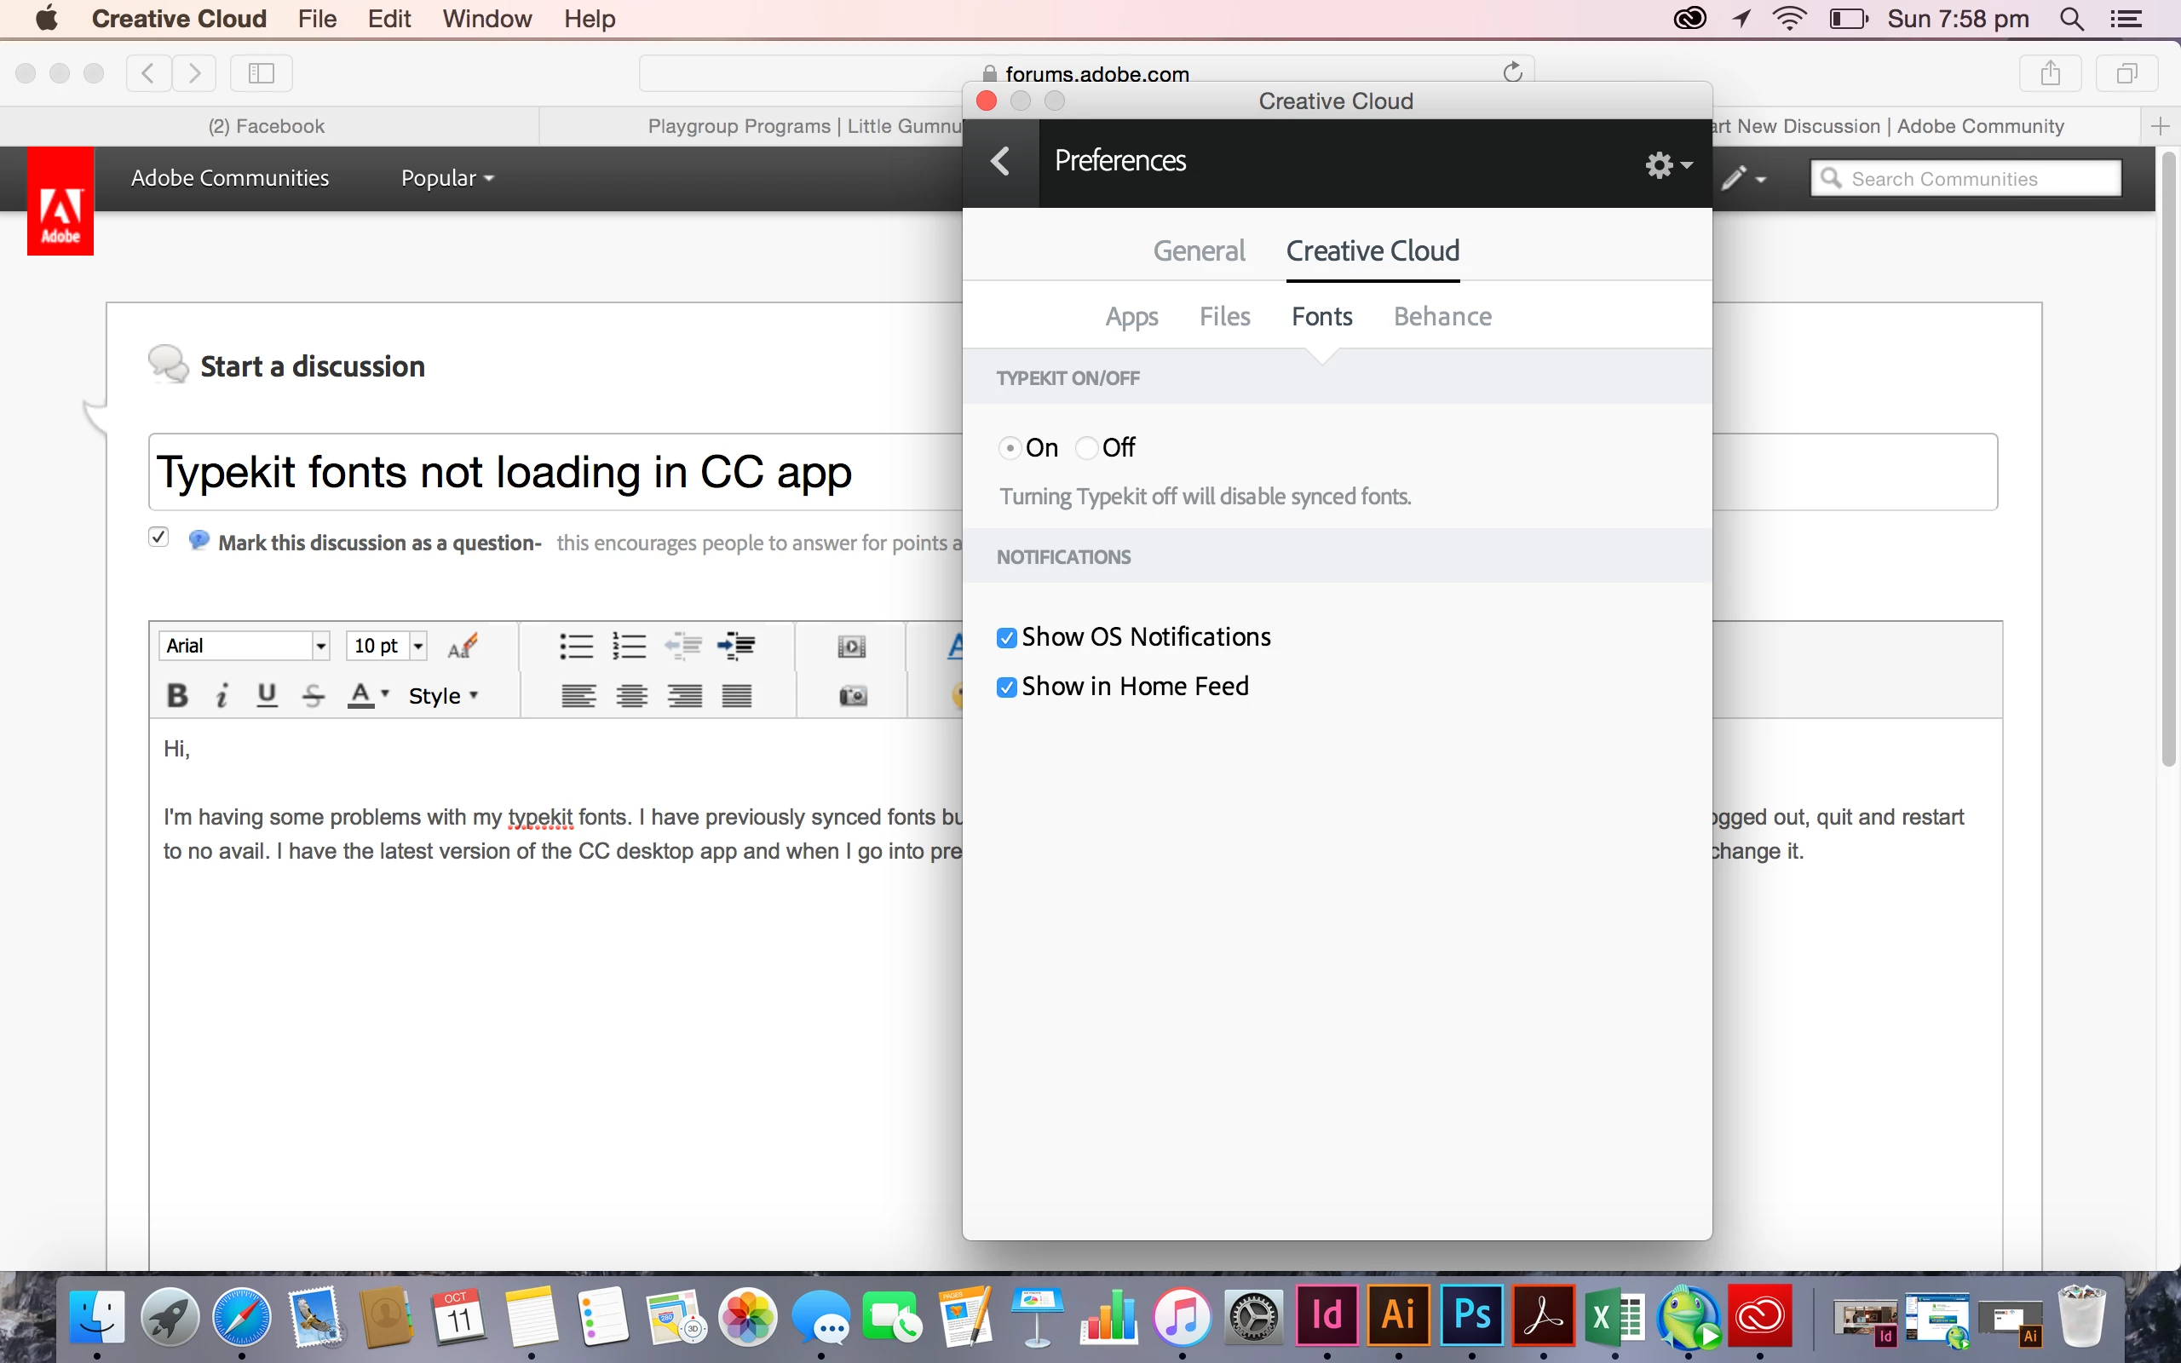This screenshot has width=2181, height=1363.
Task: Switch to the Behance sub-tab
Action: tap(1442, 316)
